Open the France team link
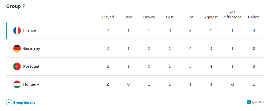270x111 pixels. 30,30
